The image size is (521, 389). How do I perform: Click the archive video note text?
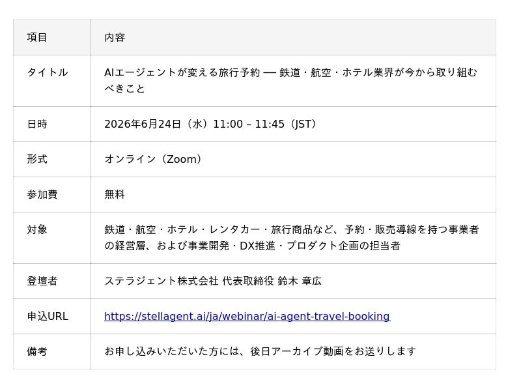tap(260, 351)
